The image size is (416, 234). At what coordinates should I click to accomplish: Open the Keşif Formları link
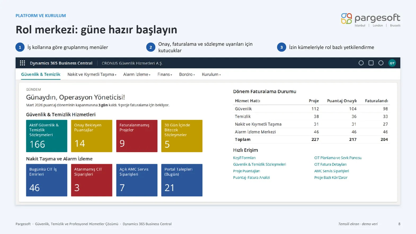pos(244,158)
